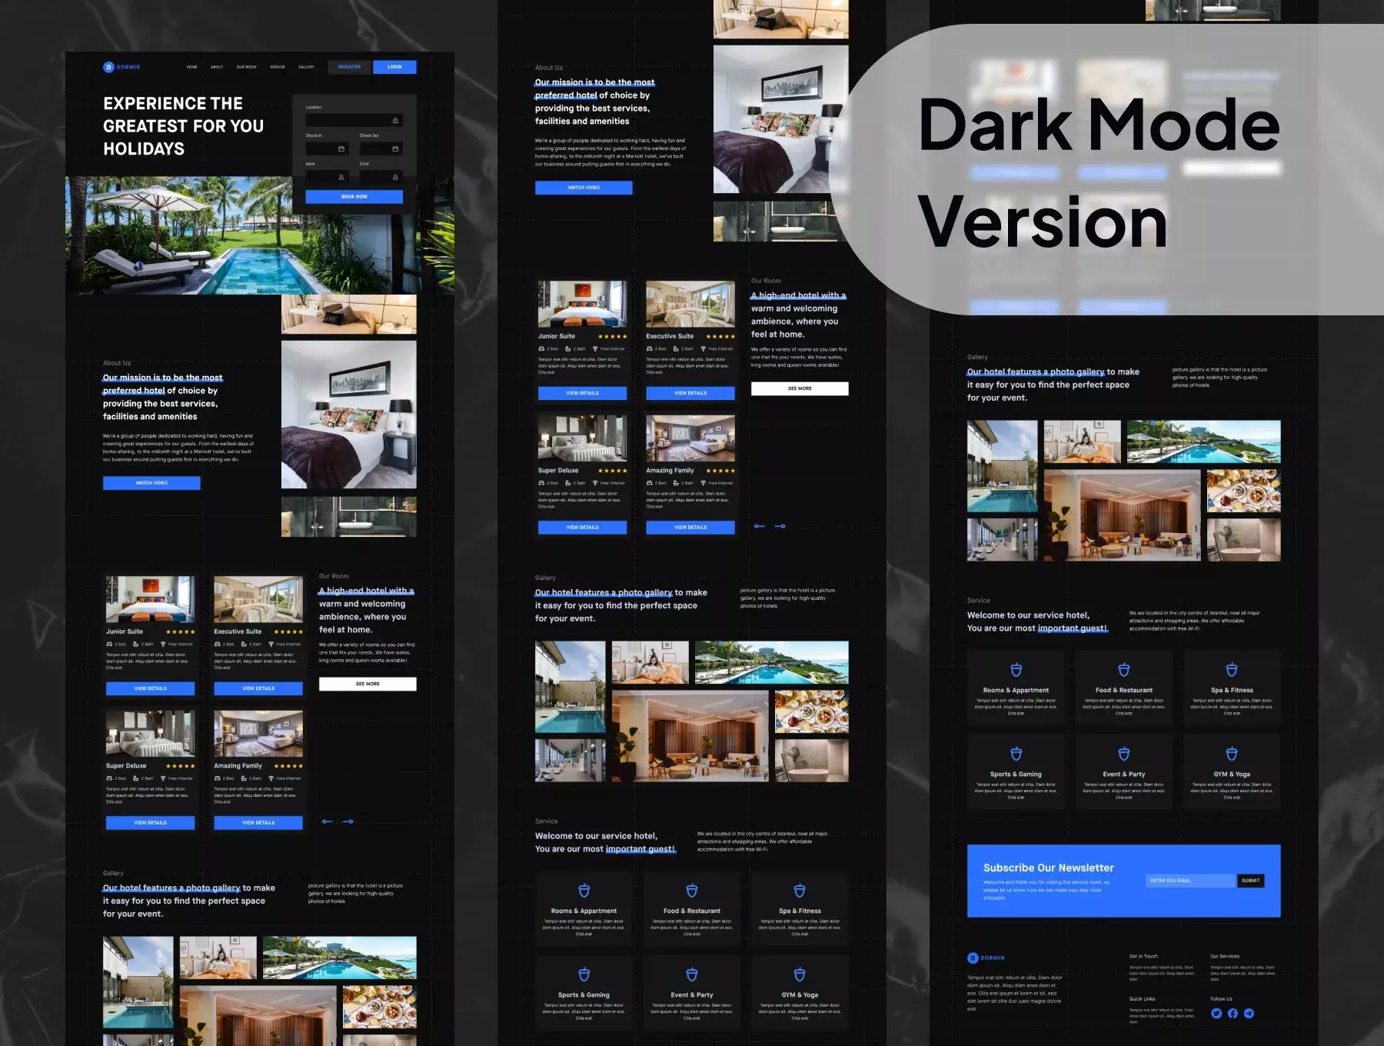This screenshot has width=1384, height=1046.
Task: Open the Junior Suite room photo in the left page
Action: (150, 599)
